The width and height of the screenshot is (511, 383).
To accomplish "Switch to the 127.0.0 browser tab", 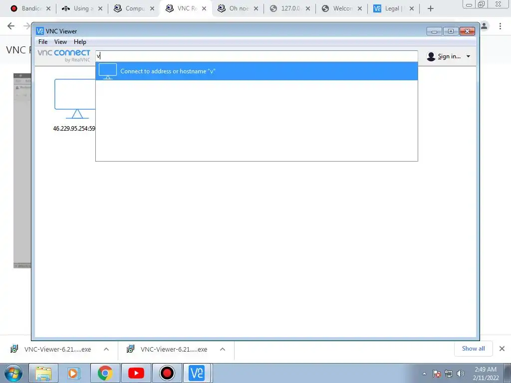I will [287, 8].
